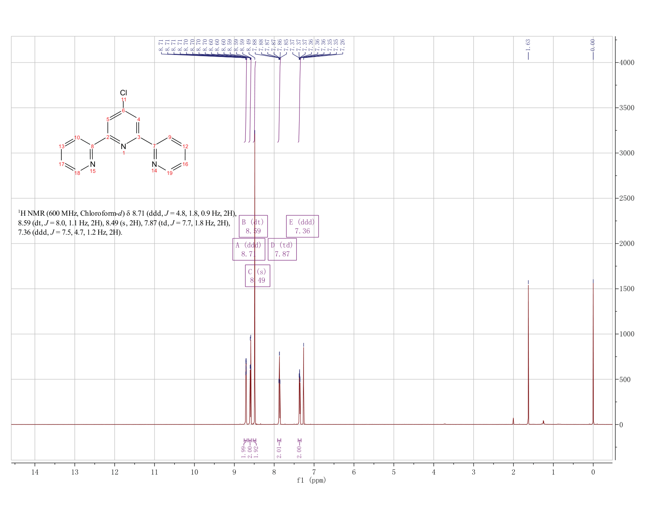Click integral value 2.00 near 7.36

pos(299,452)
